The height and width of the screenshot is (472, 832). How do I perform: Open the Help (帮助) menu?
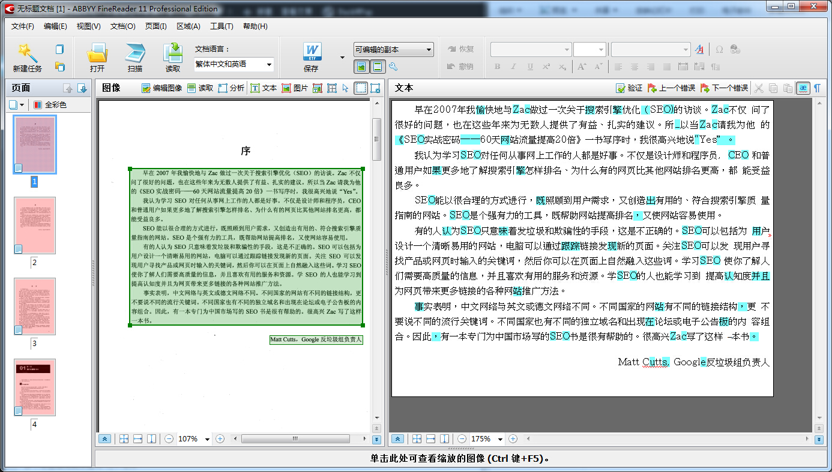point(255,26)
